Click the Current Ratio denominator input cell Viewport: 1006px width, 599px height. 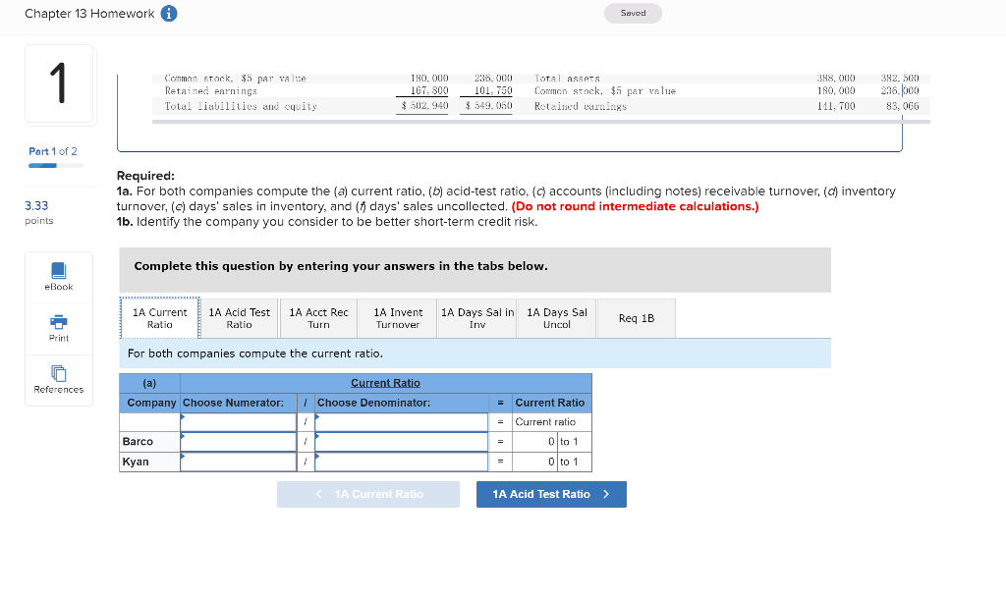(x=398, y=421)
